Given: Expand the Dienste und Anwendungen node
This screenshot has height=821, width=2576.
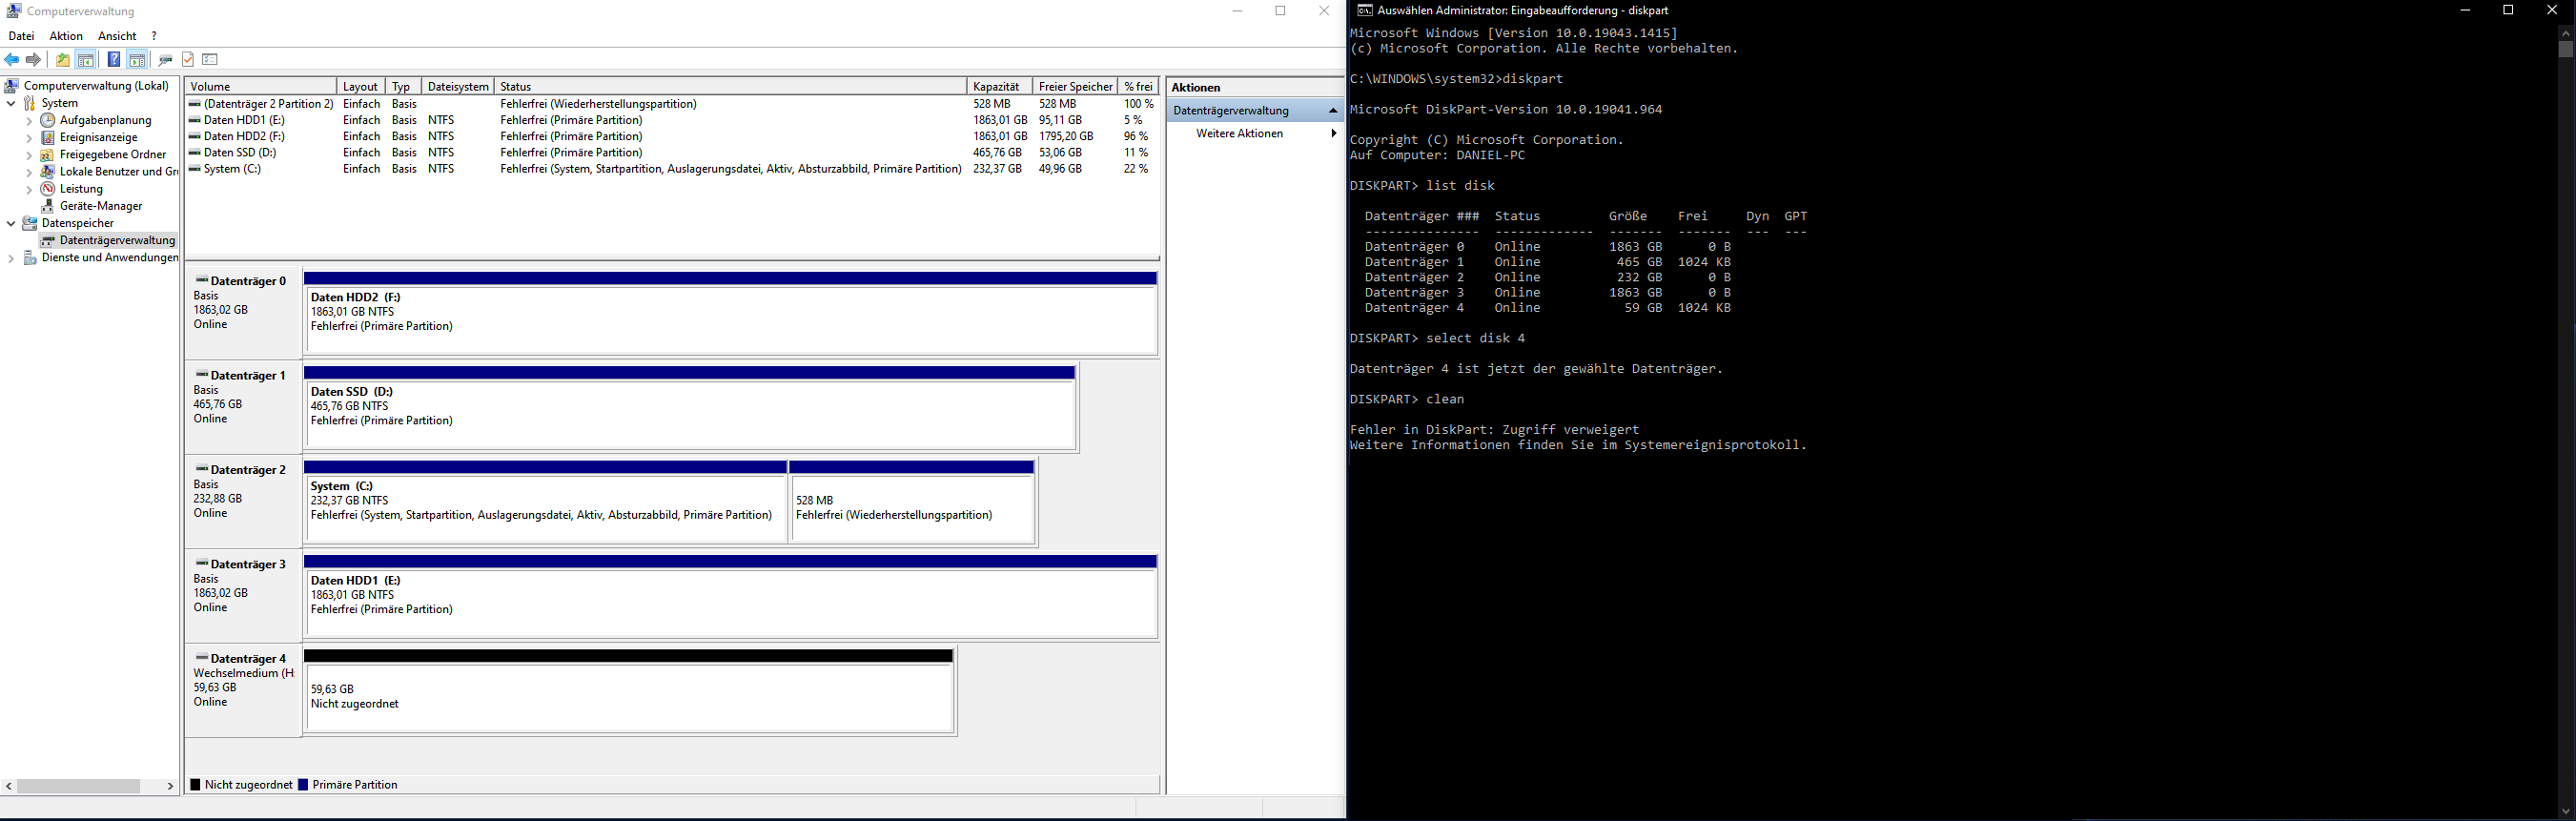Looking at the screenshot, I should click(x=11, y=258).
